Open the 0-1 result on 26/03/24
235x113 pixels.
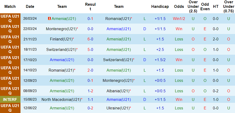90,19
